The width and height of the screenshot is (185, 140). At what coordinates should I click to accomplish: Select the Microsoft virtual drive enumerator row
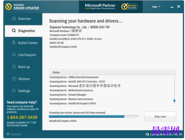85,86
